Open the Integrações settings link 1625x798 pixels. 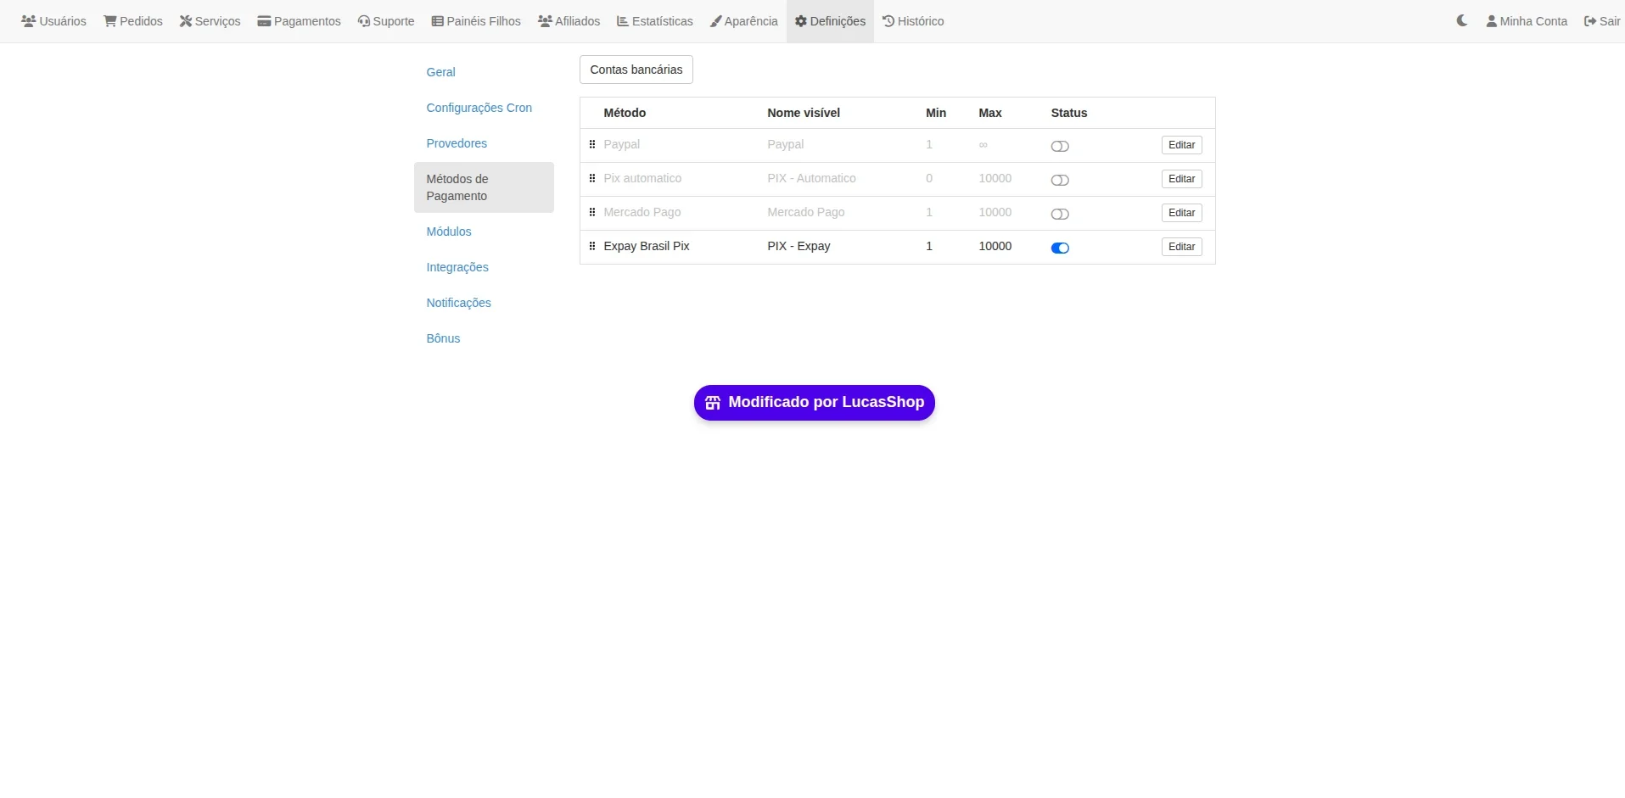[457, 267]
